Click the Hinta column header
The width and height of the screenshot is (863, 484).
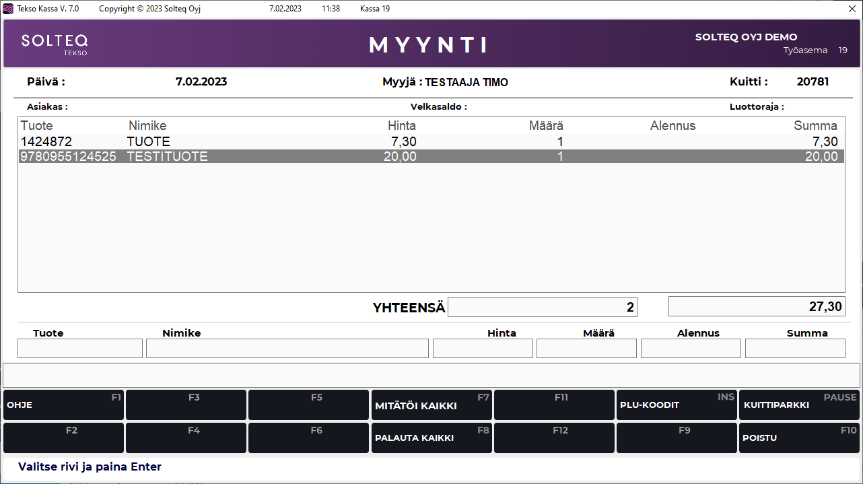(402, 126)
